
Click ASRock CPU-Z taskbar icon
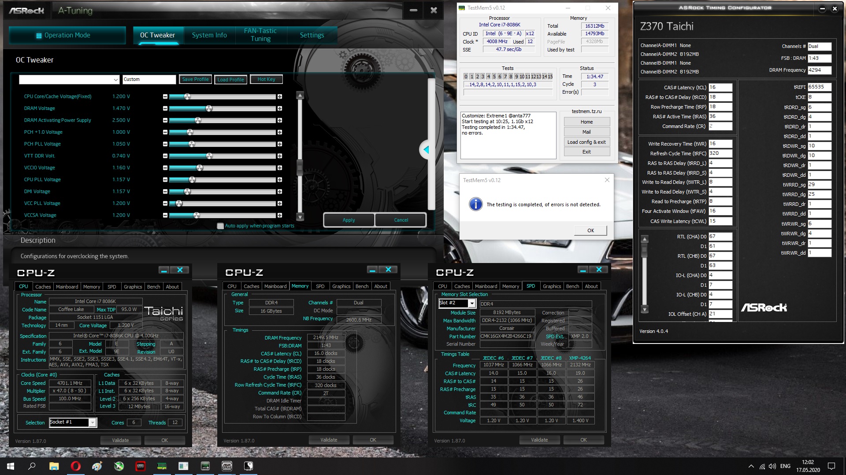226,466
